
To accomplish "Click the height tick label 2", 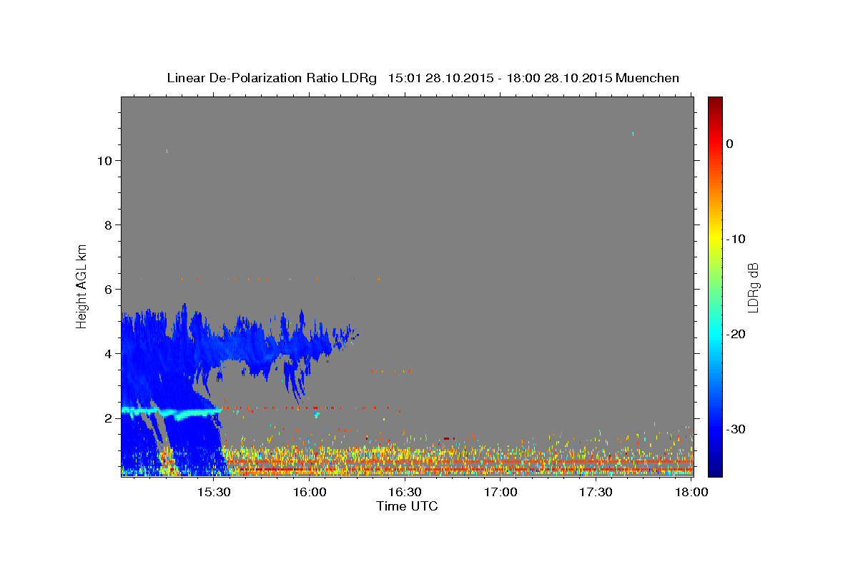I will point(107,418).
